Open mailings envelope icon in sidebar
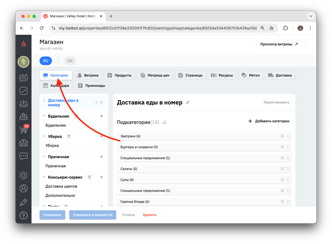Image resolution: width=332 pixels, height=244 pixels. point(23,143)
